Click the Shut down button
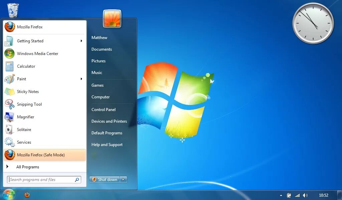Screen dimensions: 342x200 click(105, 180)
